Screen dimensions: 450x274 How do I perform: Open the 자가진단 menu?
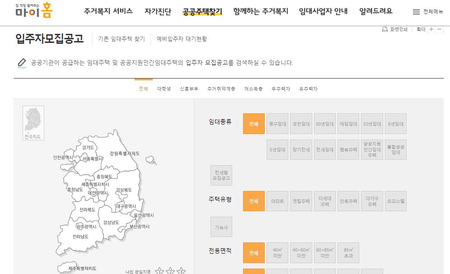(158, 11)
